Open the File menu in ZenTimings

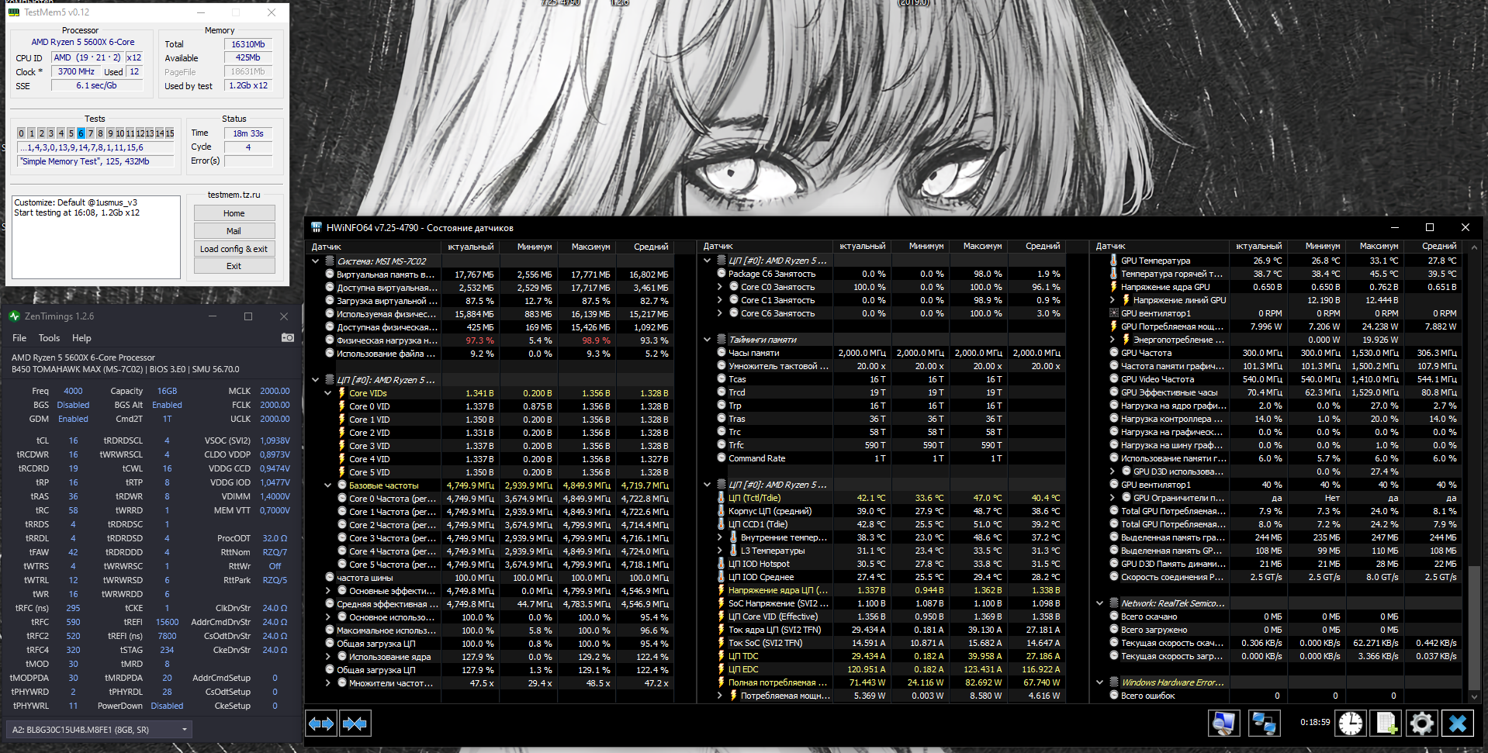pyautogui.click(x=19, y=338)
